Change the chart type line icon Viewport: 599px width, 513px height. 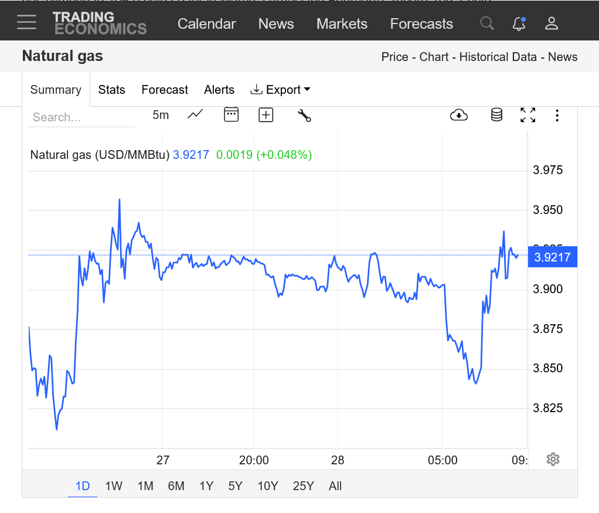click(x=195, y=115)
